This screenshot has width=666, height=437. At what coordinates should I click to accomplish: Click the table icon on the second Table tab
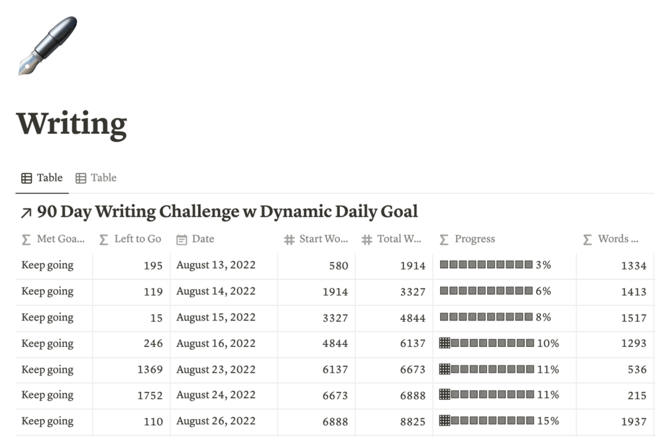(82, 177)
